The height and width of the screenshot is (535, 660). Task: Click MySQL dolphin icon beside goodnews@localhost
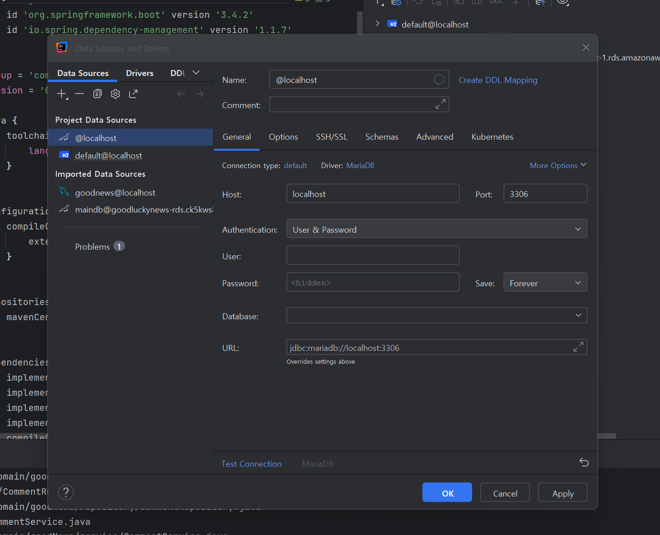point(64,192)
